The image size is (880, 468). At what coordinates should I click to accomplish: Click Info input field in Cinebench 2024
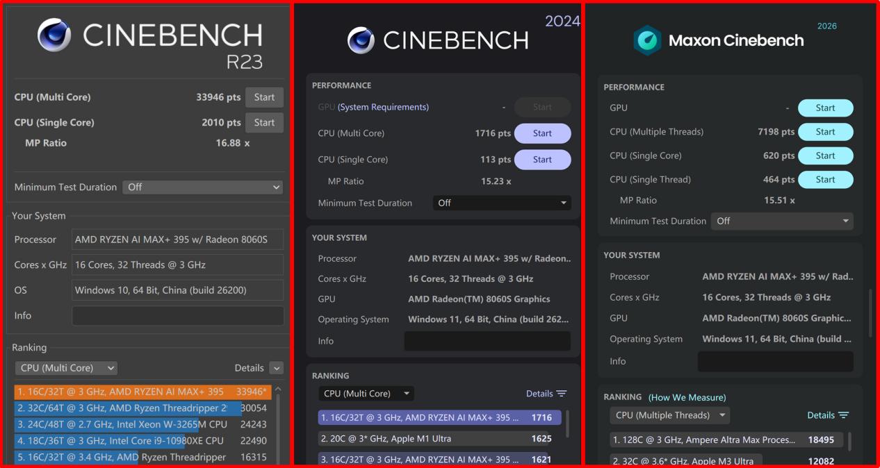click(x=487, y=341)
